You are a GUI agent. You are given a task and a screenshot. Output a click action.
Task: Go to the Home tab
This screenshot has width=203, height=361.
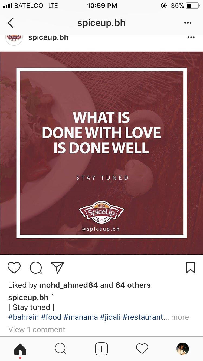click(x=20, y=349)
